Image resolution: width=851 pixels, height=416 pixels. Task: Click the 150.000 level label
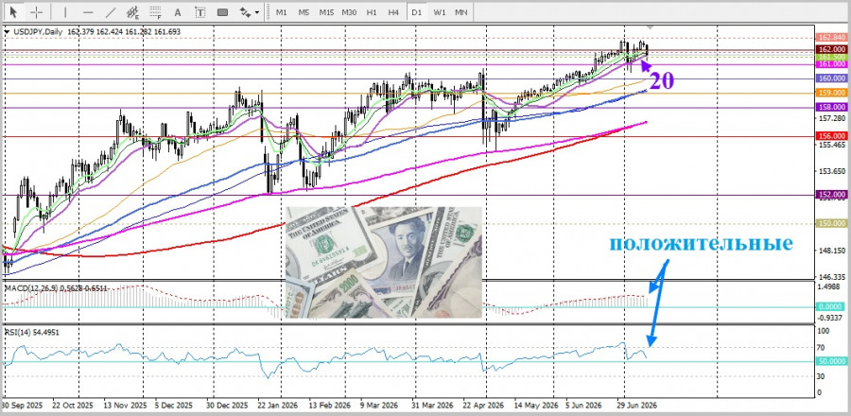(831, 223)
